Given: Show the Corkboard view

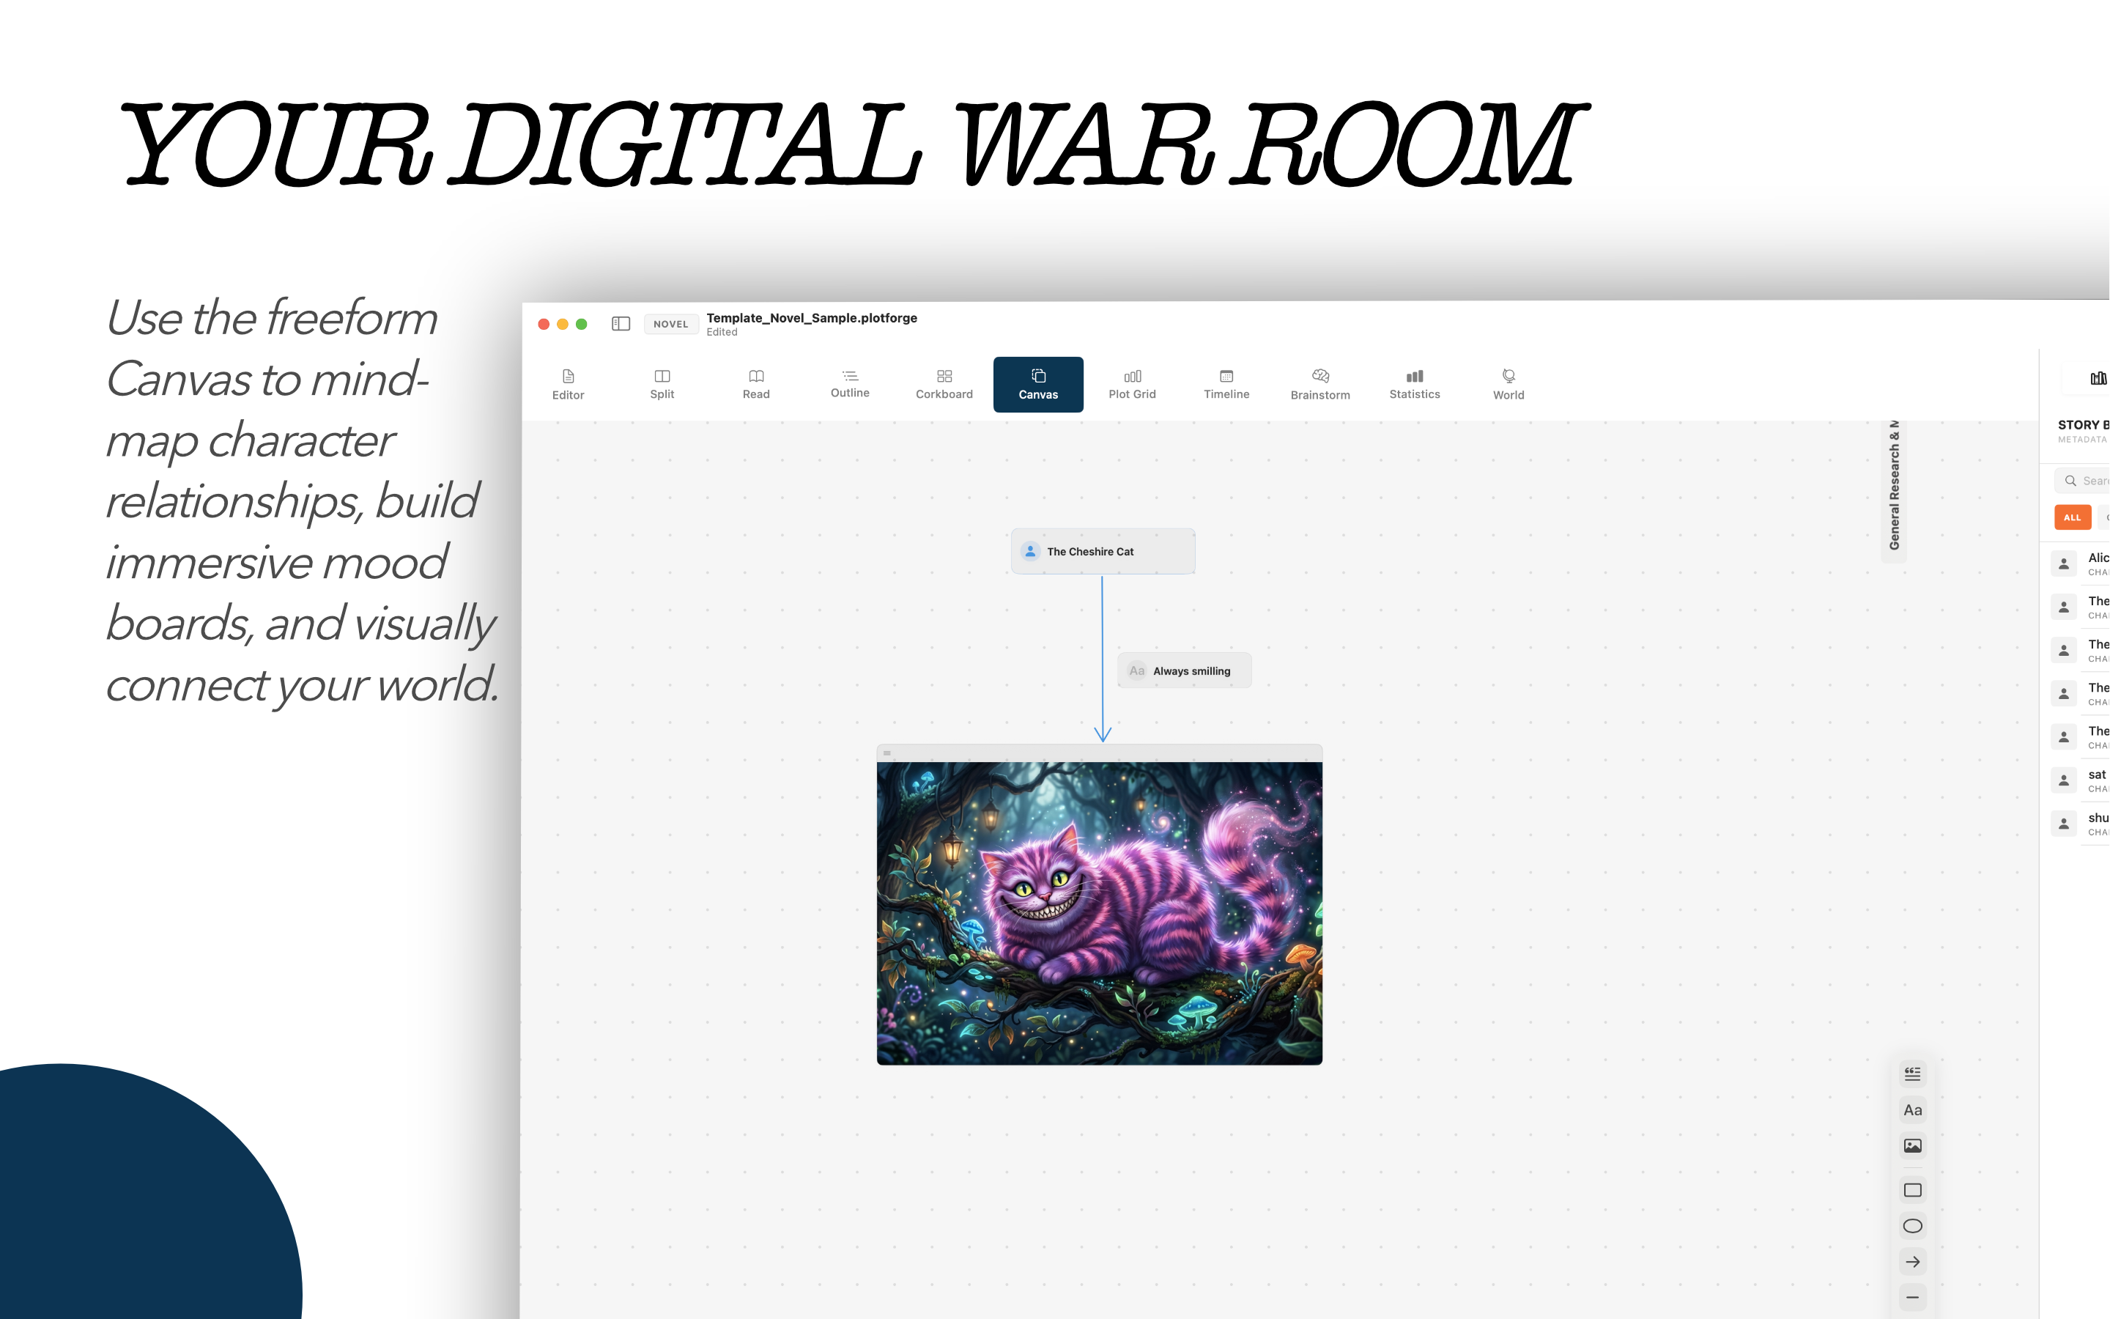Looking at the screenshot, I should [x=944, y=385].
